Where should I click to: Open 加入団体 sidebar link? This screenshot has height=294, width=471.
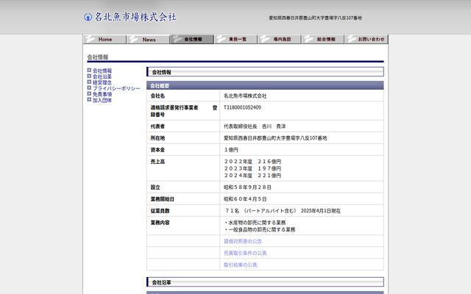click(x=102, y=100)
